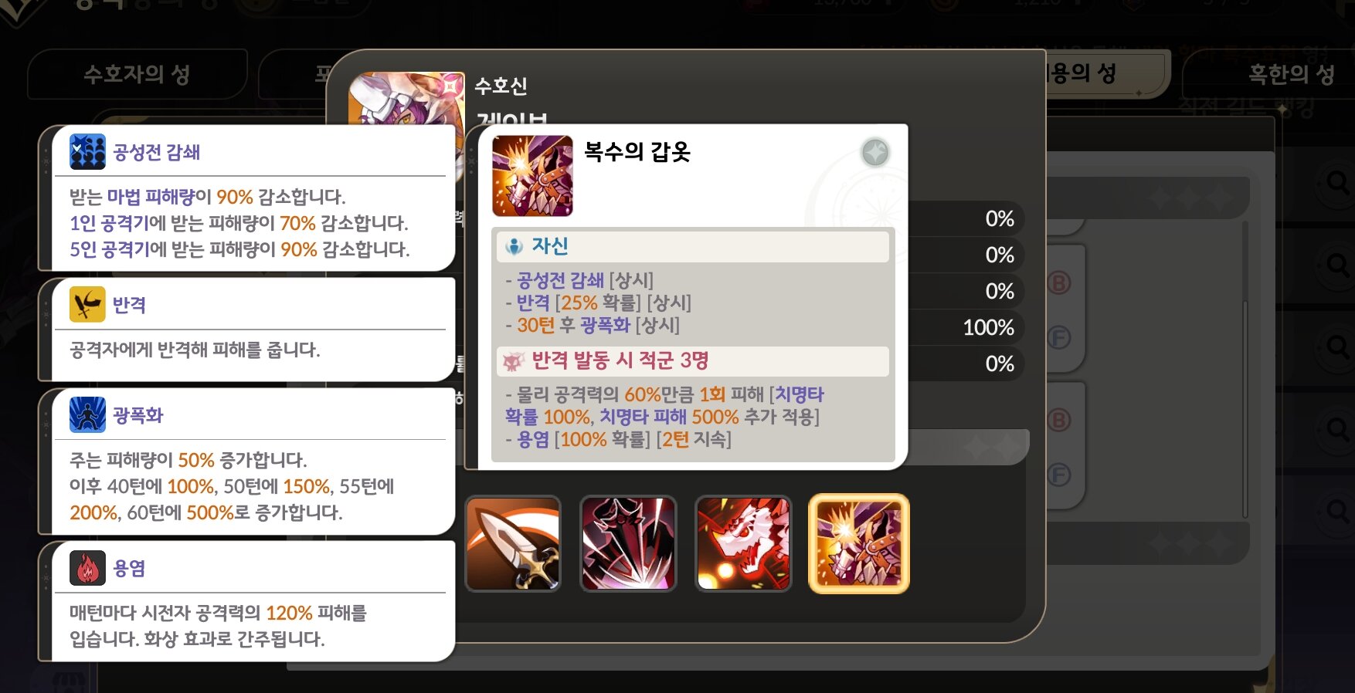Image resolution: width=1355 pixels, height=693 pixels.
Task: Click the top magnifier search icon at right
Action: tap(1336, 183)
